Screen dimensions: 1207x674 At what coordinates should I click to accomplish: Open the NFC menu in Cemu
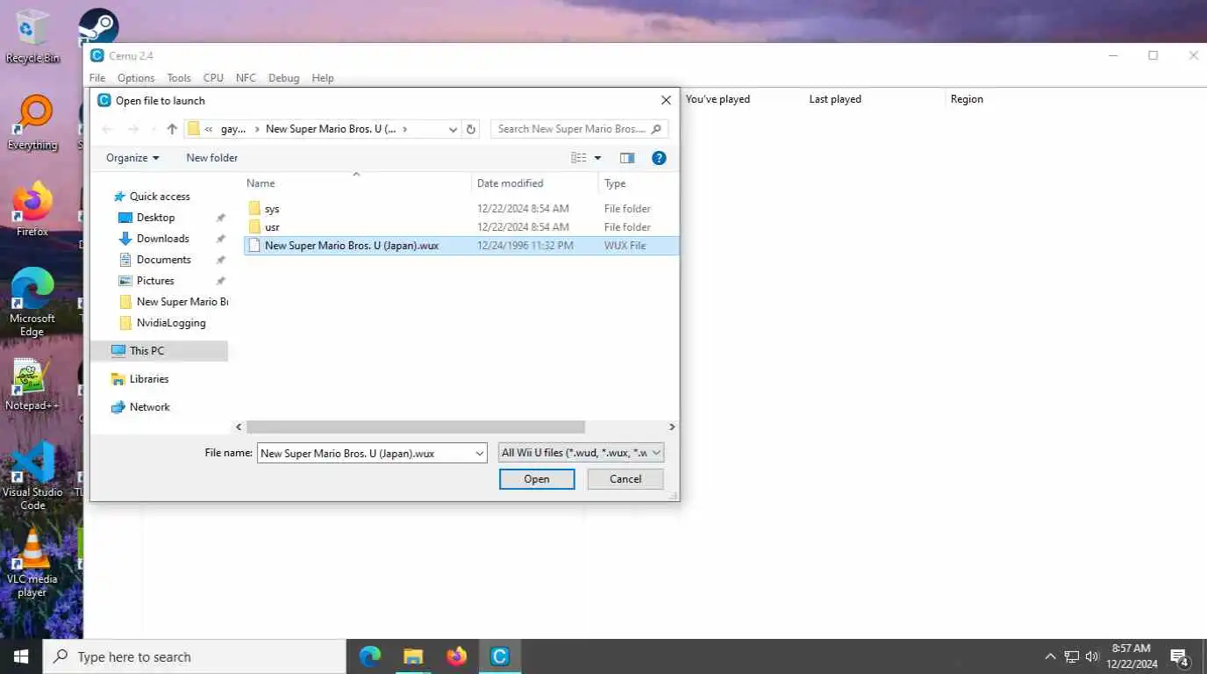point(246,78)
